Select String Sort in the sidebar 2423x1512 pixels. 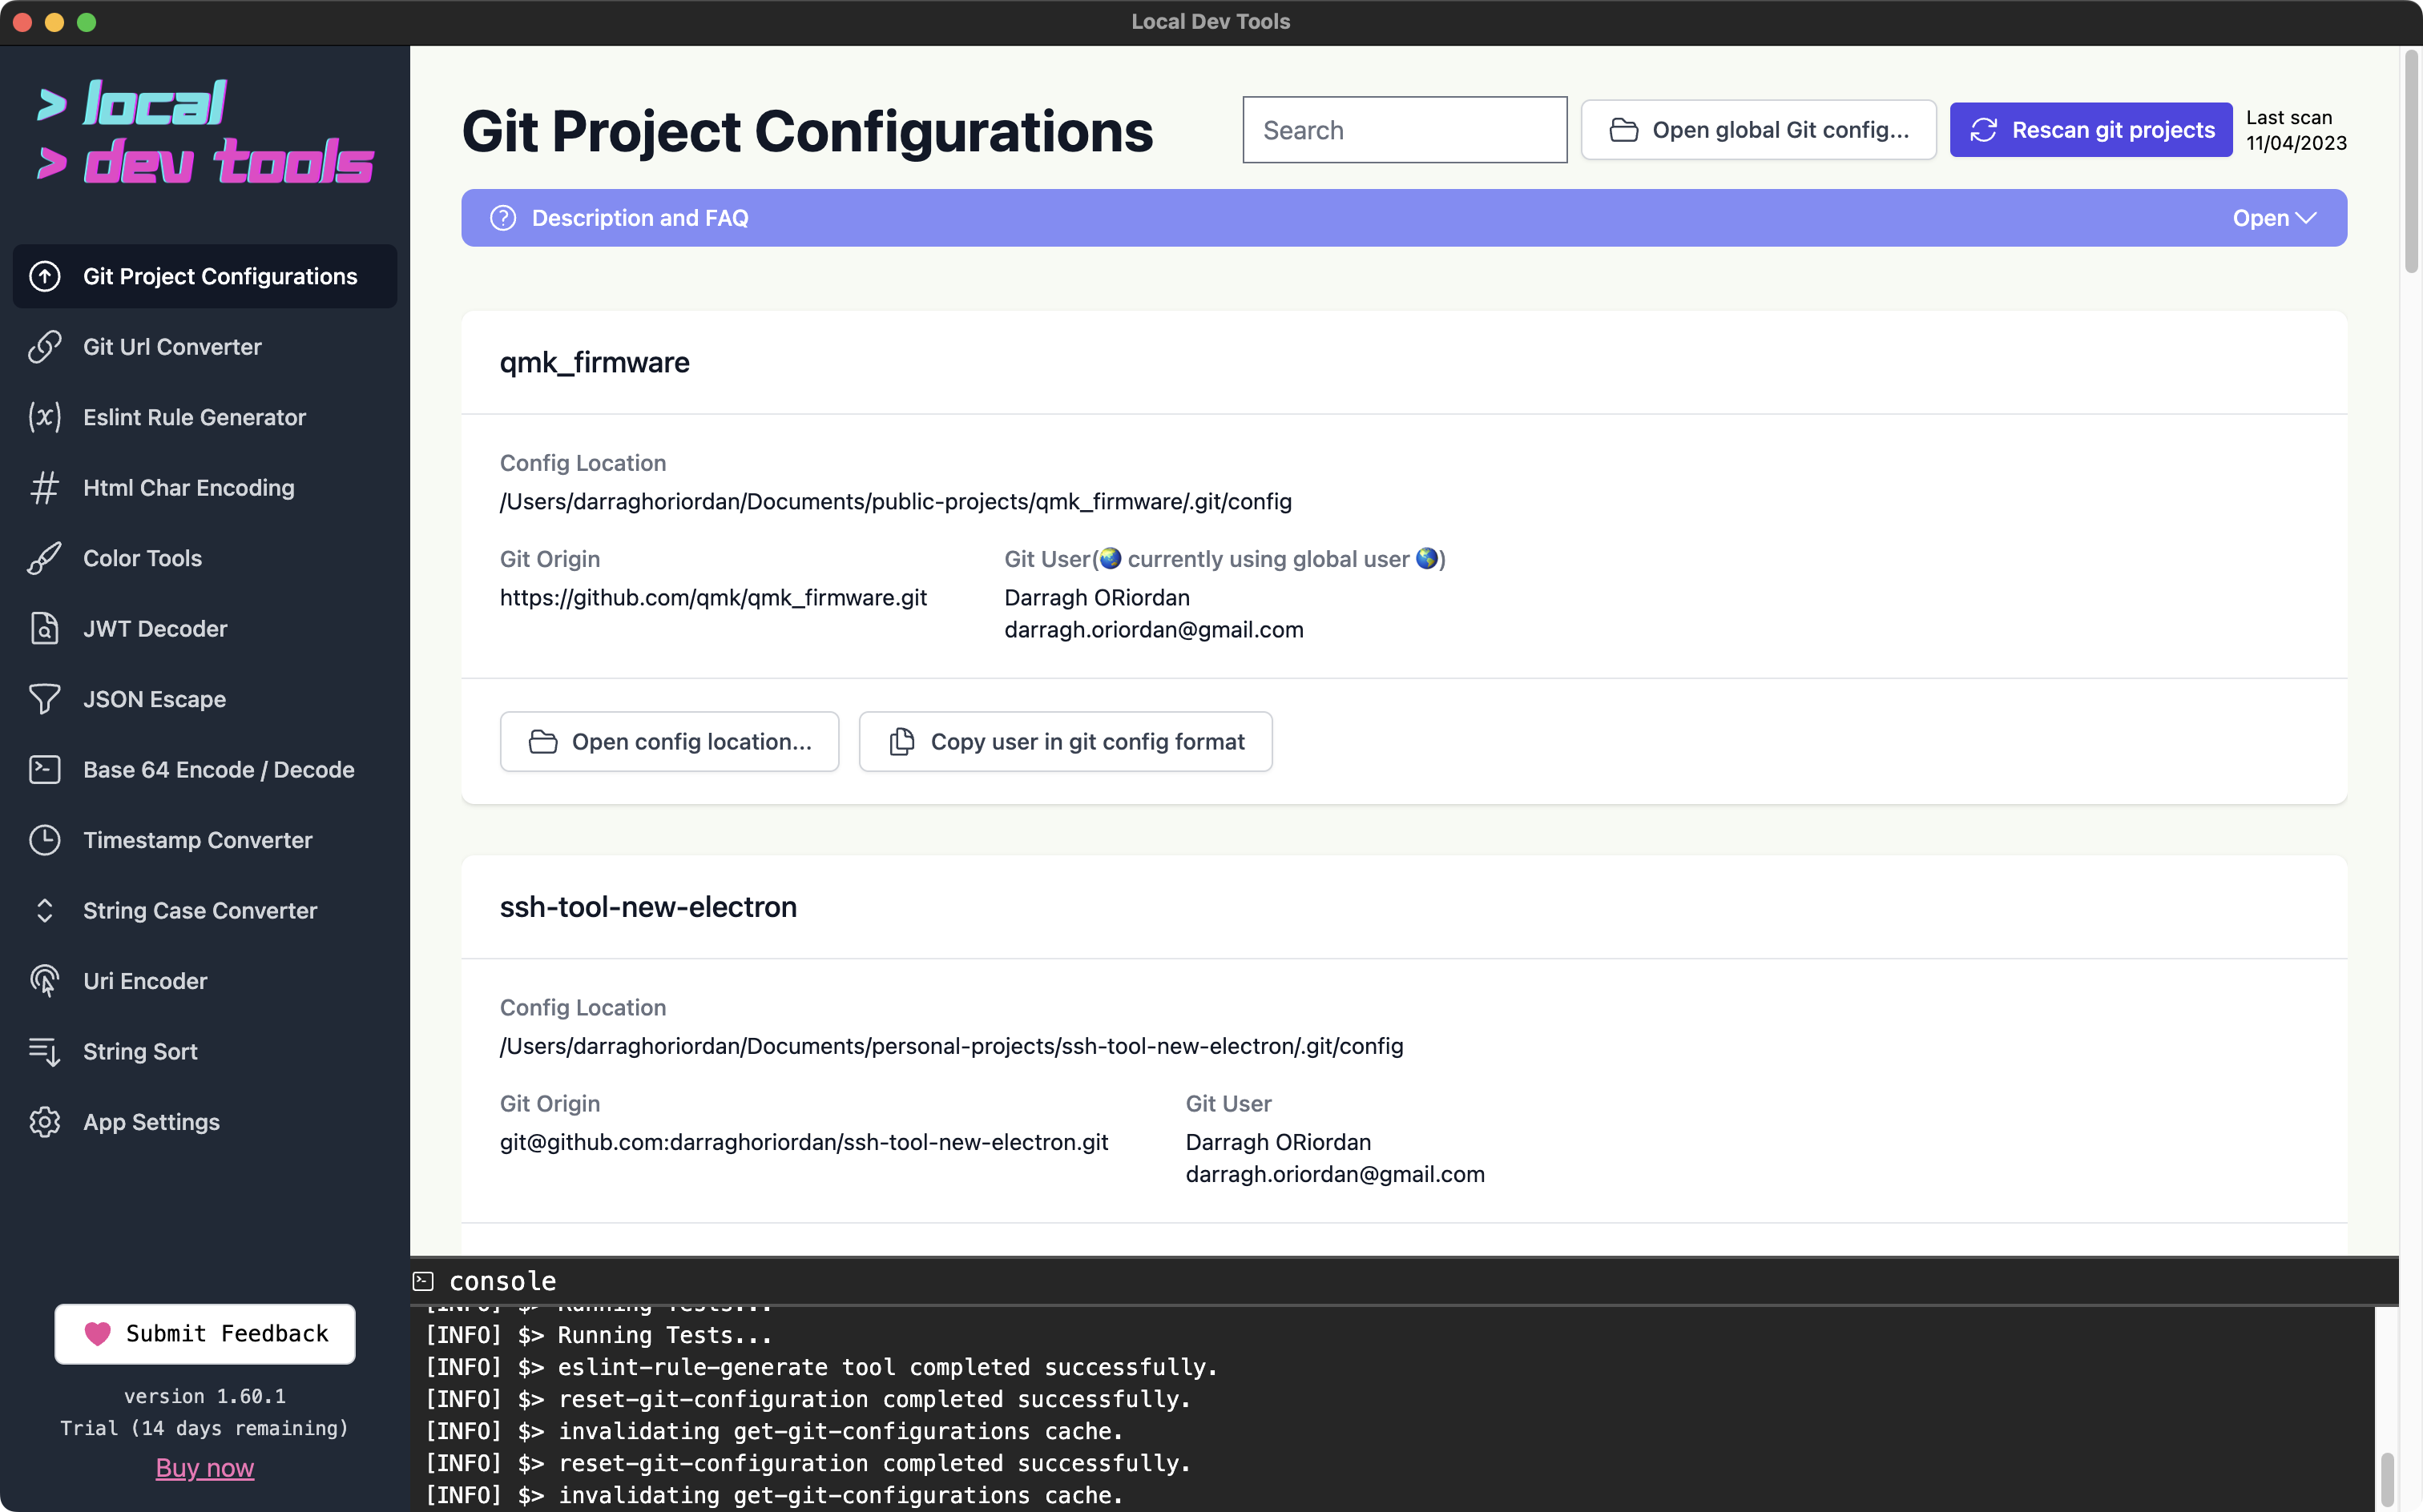pyautogui.click(x=205, y=1052)
